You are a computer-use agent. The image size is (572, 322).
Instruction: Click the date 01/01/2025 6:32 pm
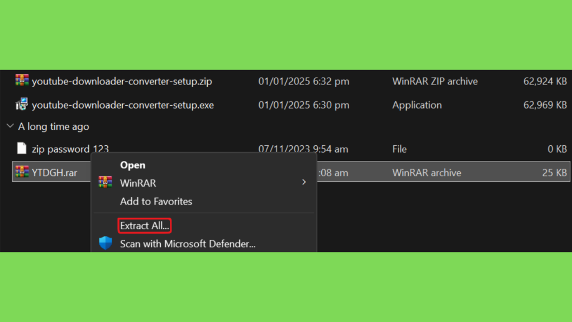pos(303,81)
